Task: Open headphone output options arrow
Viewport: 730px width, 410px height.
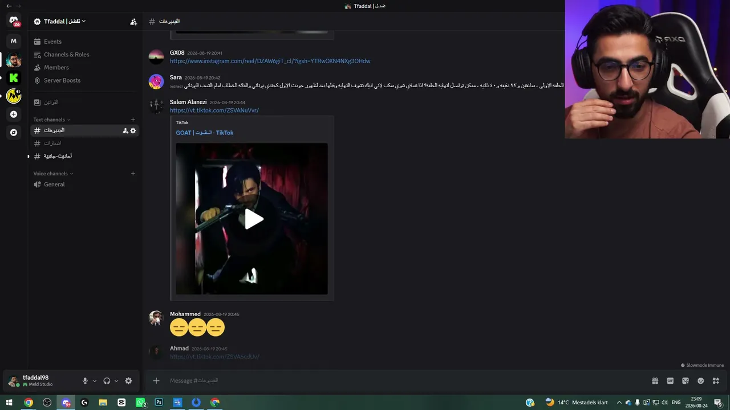Action: (x=116, y=381)
